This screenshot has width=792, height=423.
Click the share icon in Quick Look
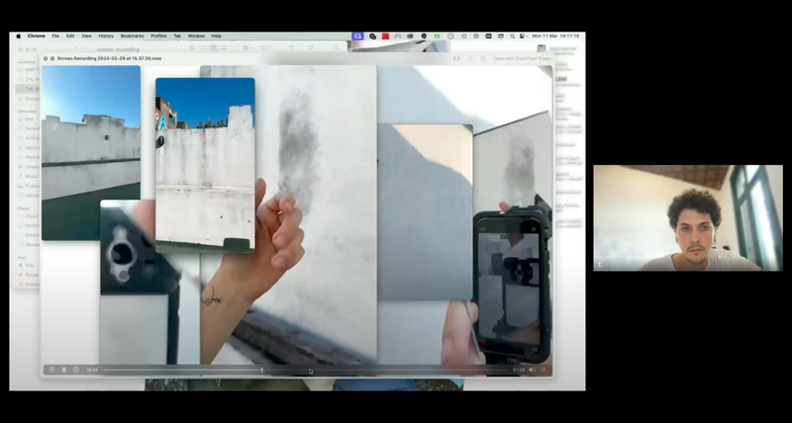[x=483, y=59]
